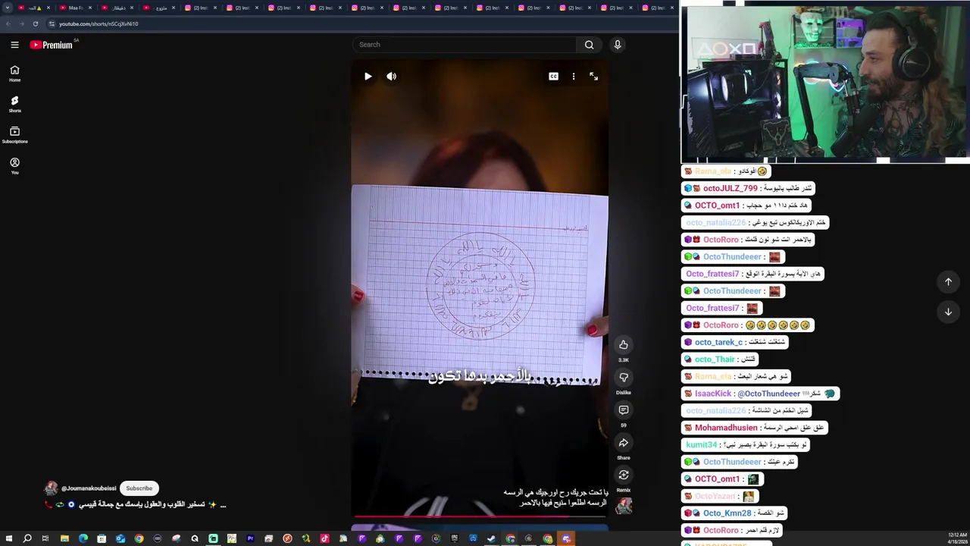
Task: Open the @Joumanakoubeissi channel link
Action: [89, 488]
